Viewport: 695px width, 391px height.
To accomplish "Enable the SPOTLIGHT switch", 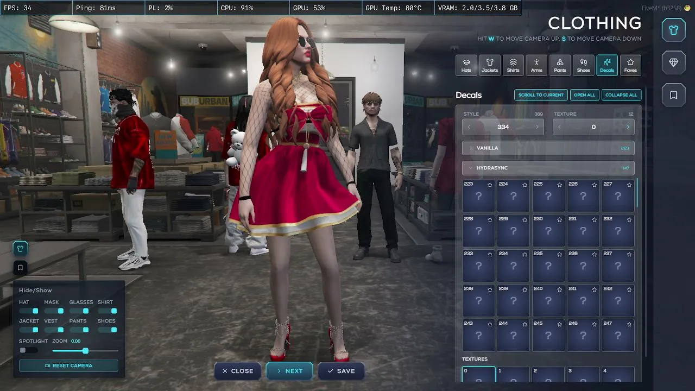I will [x=28, y=350].
